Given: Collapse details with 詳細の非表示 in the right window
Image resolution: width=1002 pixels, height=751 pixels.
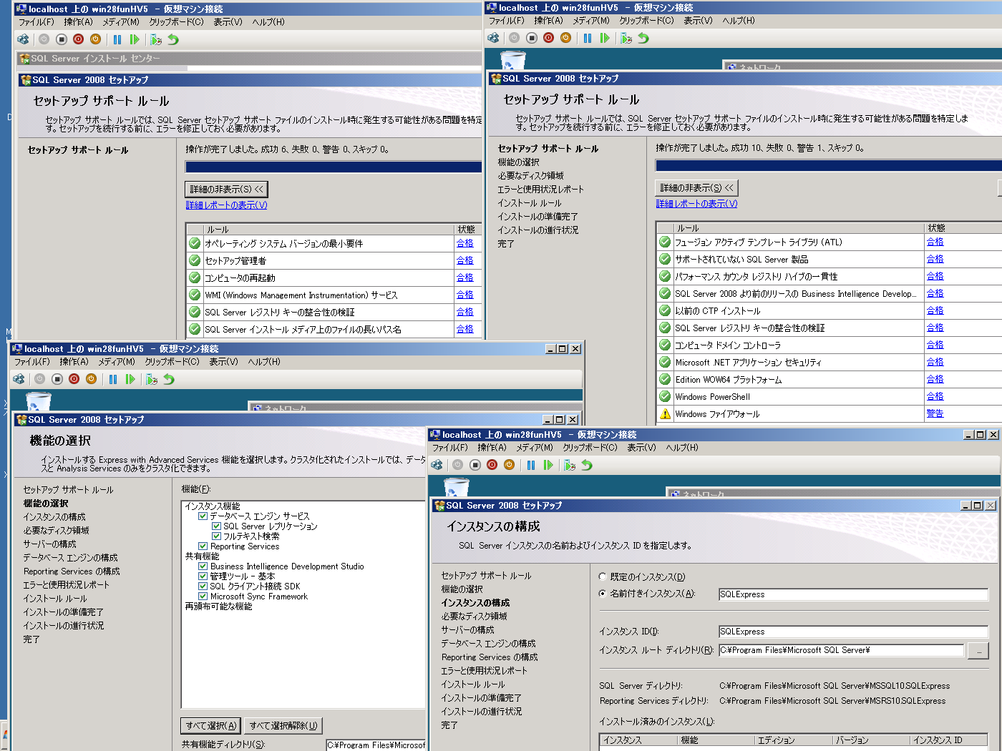Looking at the screenshot, I should pos(695,187).
